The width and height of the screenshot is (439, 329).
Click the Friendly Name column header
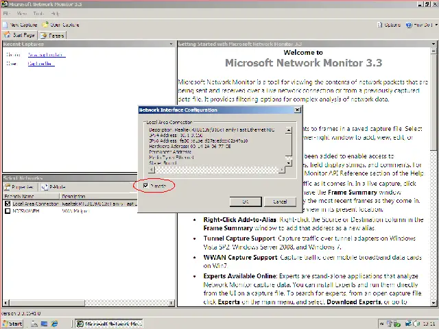(x=31, y=196)
